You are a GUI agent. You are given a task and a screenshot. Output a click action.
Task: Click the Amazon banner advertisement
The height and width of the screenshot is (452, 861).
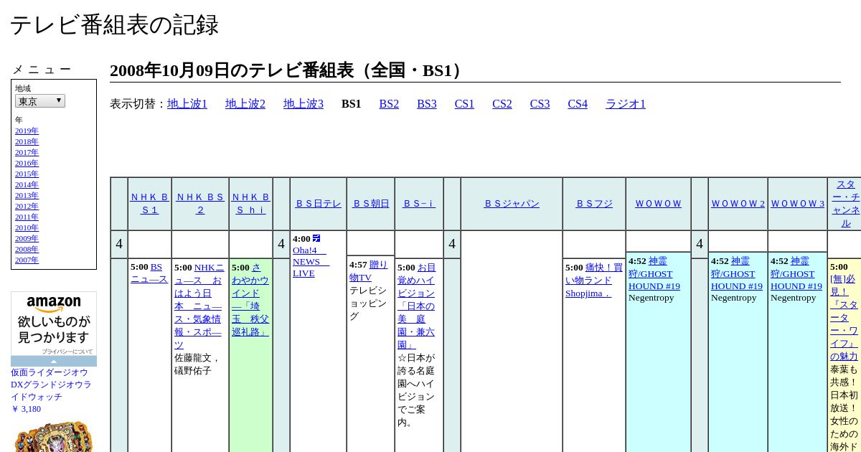pos(54,324)
